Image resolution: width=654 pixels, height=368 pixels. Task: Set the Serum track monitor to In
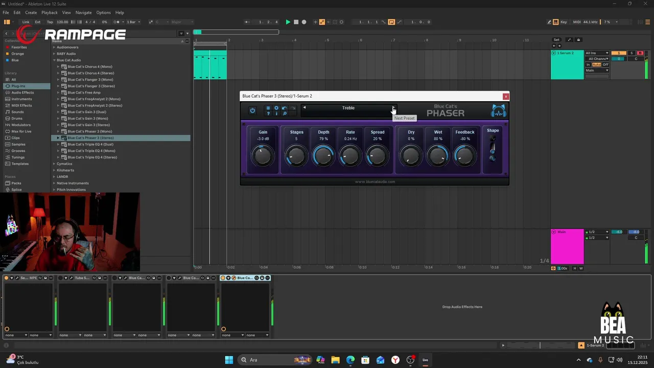(x=588, y=65)
